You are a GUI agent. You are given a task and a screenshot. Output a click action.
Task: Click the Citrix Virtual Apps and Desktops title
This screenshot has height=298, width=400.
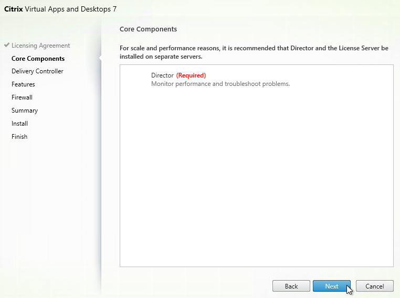click(x=60, y=9)
